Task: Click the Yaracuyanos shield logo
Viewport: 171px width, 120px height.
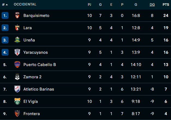Action: point(17,52)
